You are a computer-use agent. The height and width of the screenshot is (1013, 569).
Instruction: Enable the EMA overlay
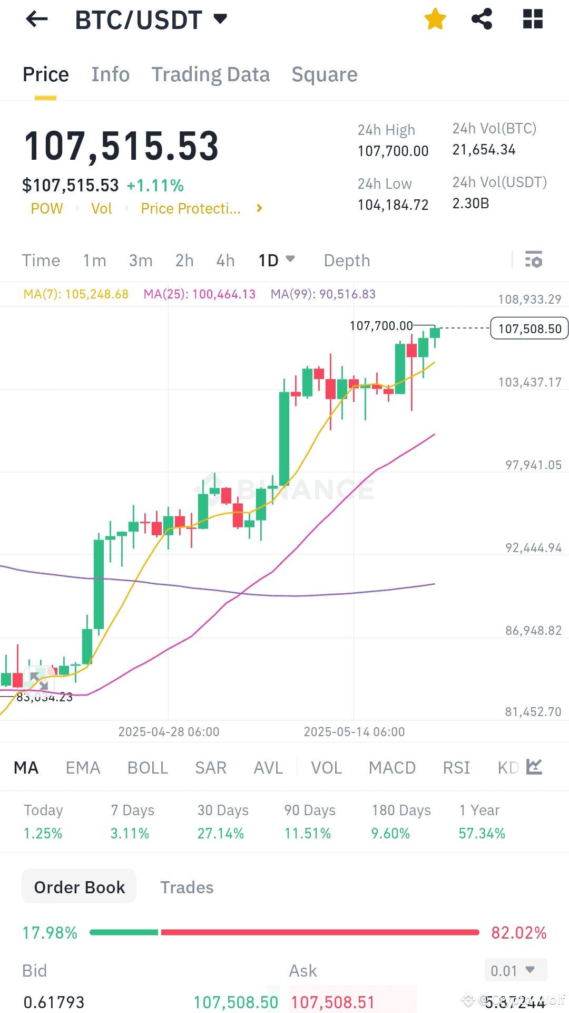83,768
